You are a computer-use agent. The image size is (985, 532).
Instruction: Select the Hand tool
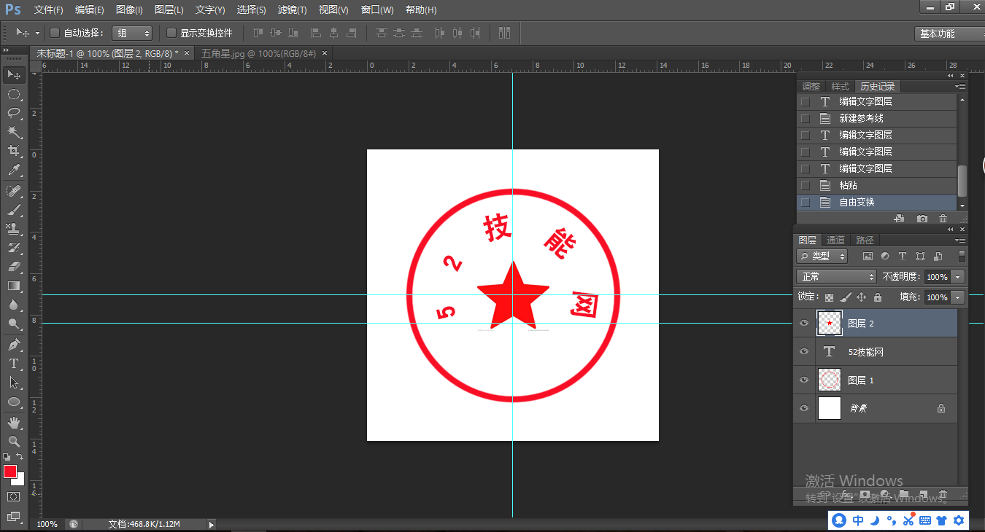[x=14, y=422]
